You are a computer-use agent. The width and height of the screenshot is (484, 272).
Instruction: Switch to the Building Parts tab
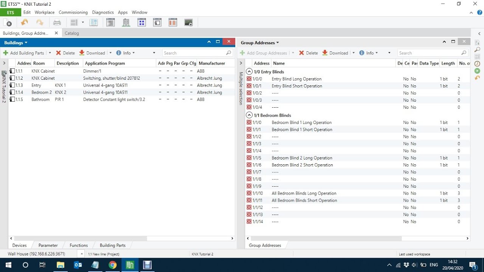tap(113, 245)
